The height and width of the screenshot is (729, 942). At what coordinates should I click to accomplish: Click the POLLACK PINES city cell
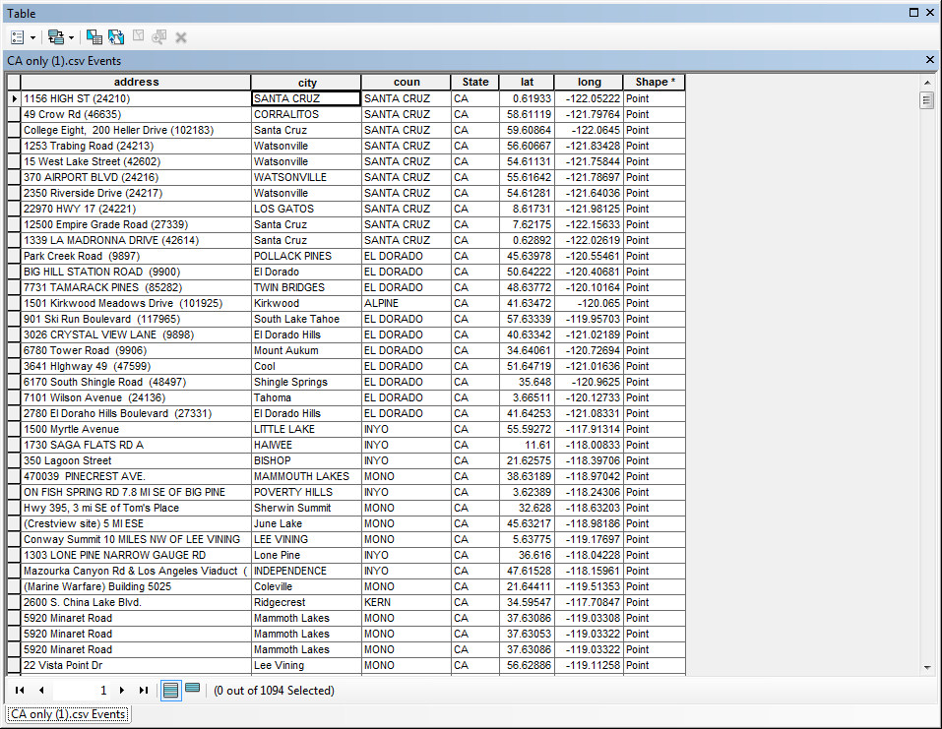point(306,256)
